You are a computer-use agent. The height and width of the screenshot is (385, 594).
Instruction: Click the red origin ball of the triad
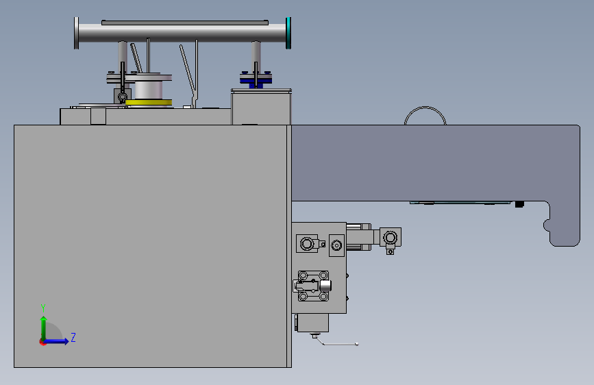[42, 342]
